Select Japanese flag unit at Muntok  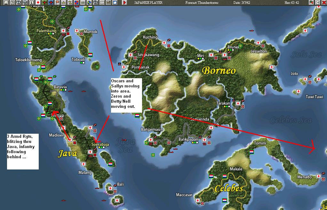pyautogui.click(x=77, y=31)
